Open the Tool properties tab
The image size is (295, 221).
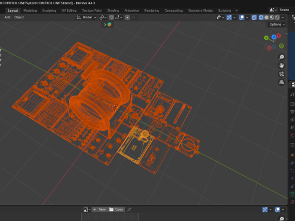coord(293,94)
